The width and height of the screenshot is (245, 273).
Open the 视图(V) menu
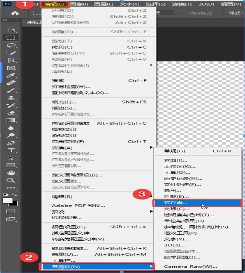[x=231, y=4]
